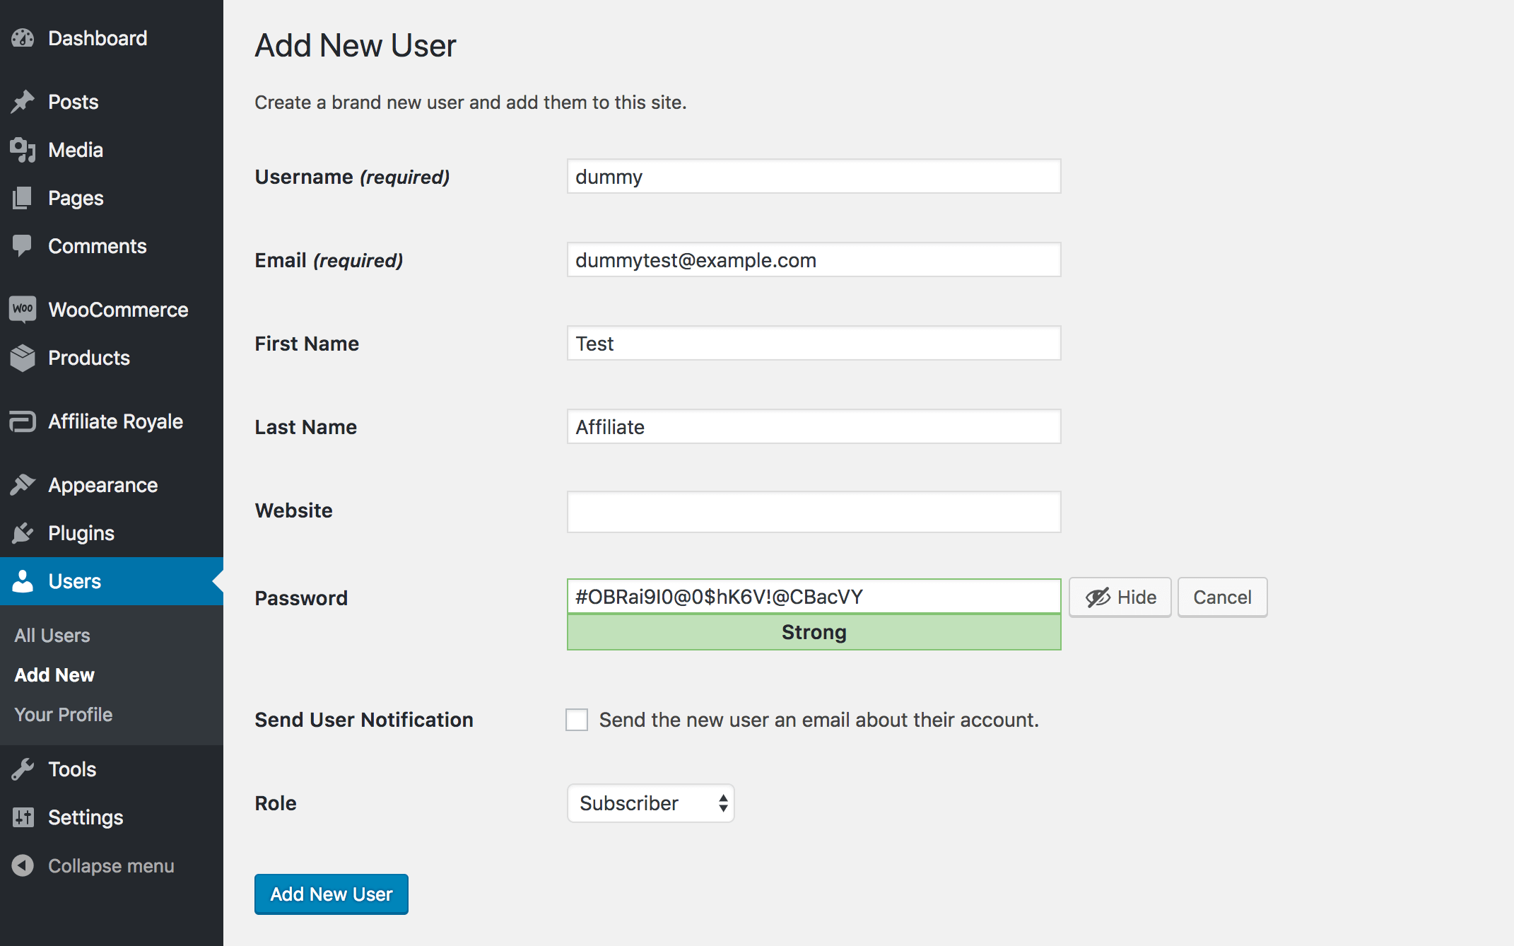Open the All Users submenu item
The image size is (1514, 946).
pos(52,636)
